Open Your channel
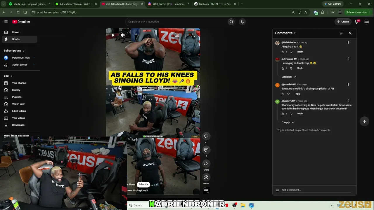The image size is (374, 210). [20, 83]
